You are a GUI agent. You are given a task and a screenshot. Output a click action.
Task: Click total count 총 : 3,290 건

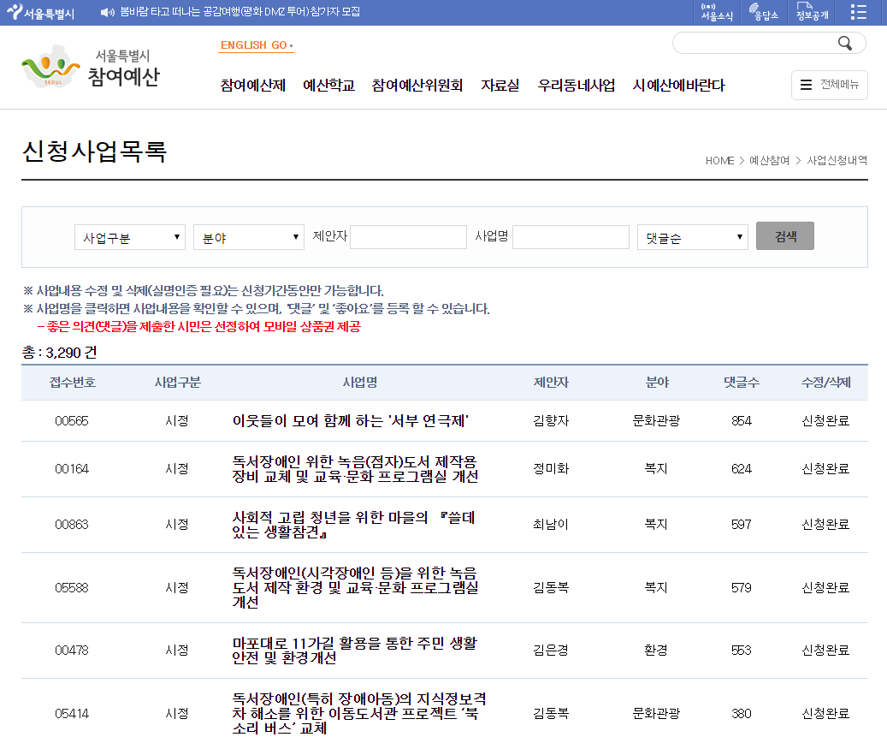[x=59, y=353]
